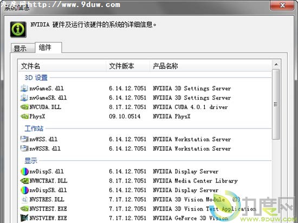298x223 pixels.
Task: Click the scrollbar up arrow
Action: (276, 65)
